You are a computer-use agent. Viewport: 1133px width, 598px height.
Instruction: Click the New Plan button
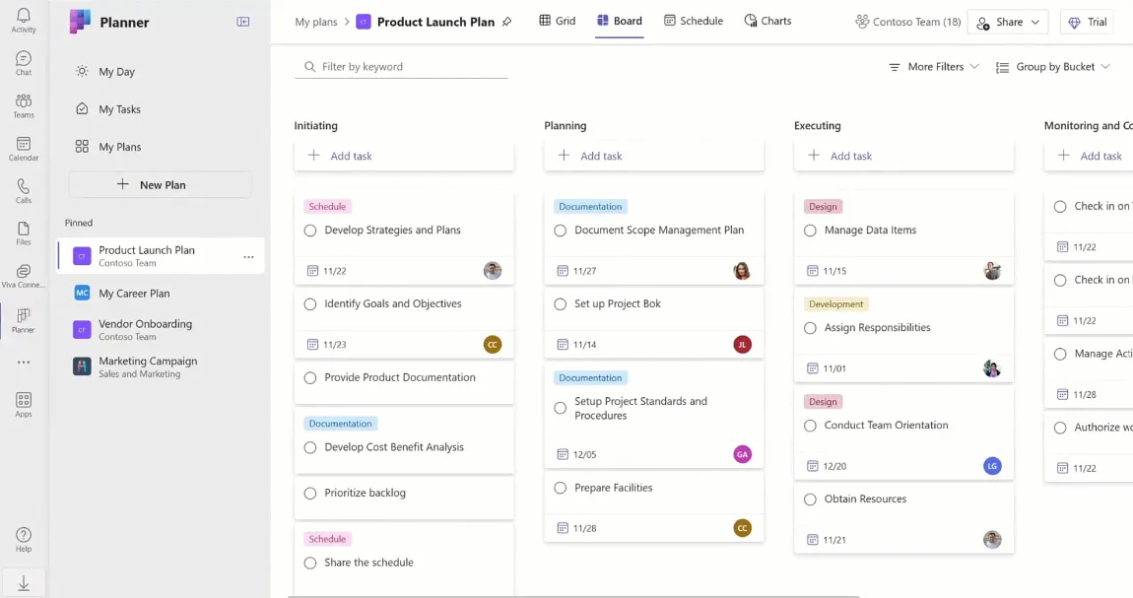click(x=160, y=185)
